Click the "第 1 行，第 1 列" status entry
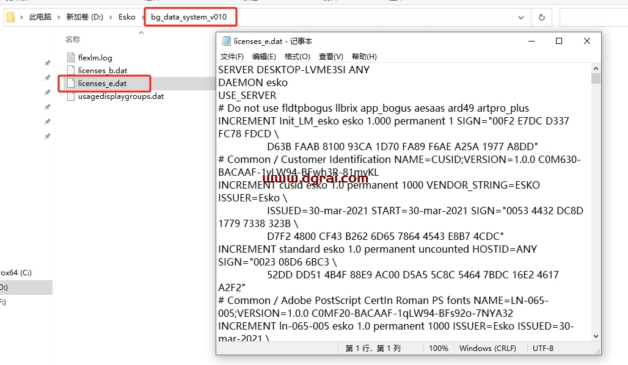 coord(373,348)
